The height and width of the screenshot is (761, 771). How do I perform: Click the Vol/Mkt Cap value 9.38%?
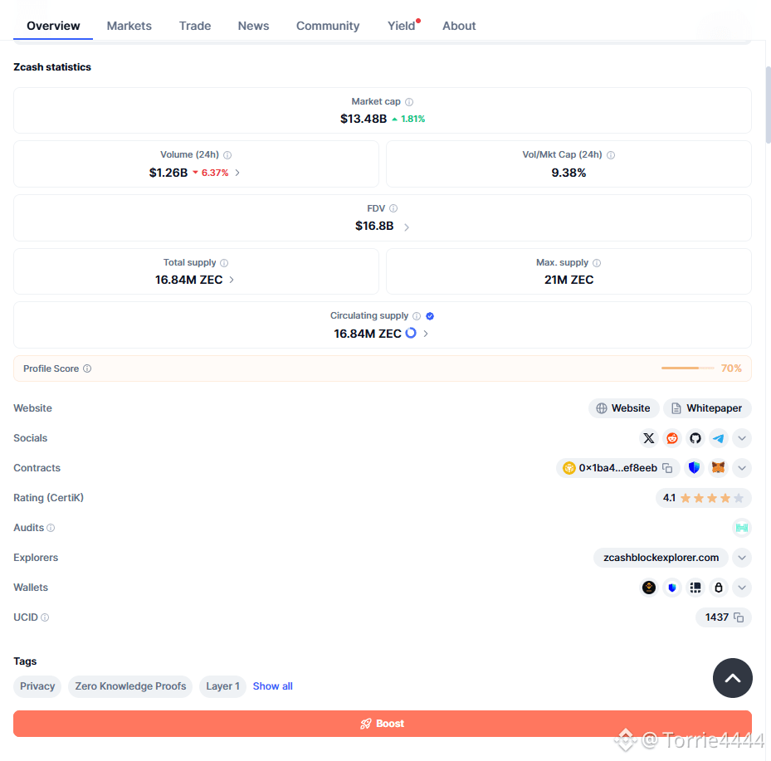(568, 173)
